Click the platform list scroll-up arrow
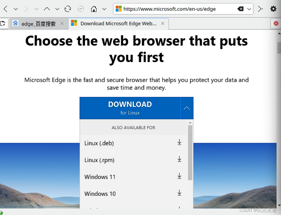 (x=190, y=123)
